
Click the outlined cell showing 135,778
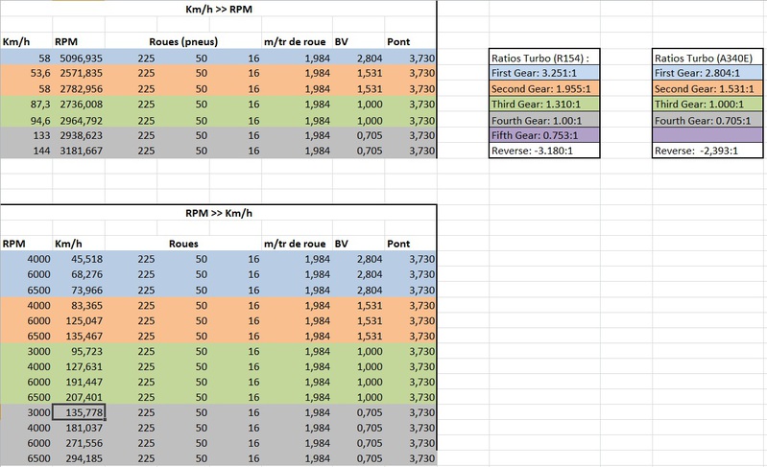click(78, 413)
